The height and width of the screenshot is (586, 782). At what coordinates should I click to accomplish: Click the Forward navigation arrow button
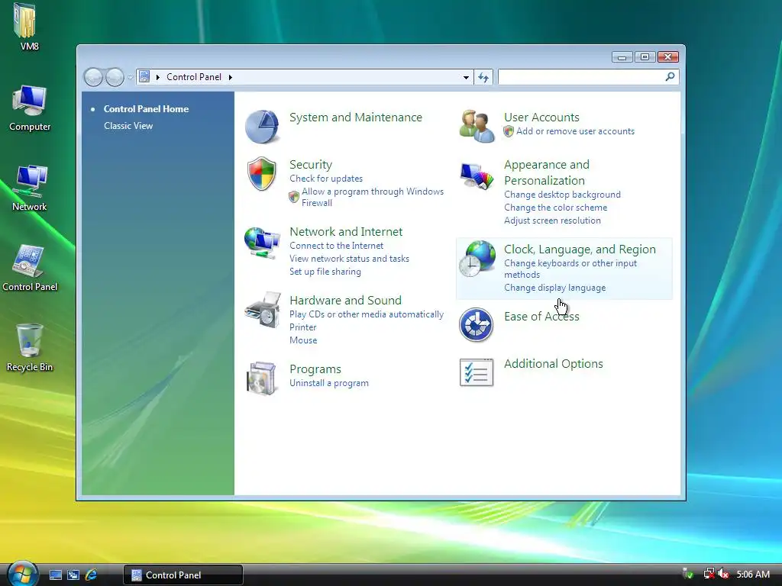(x=115, y=77)
